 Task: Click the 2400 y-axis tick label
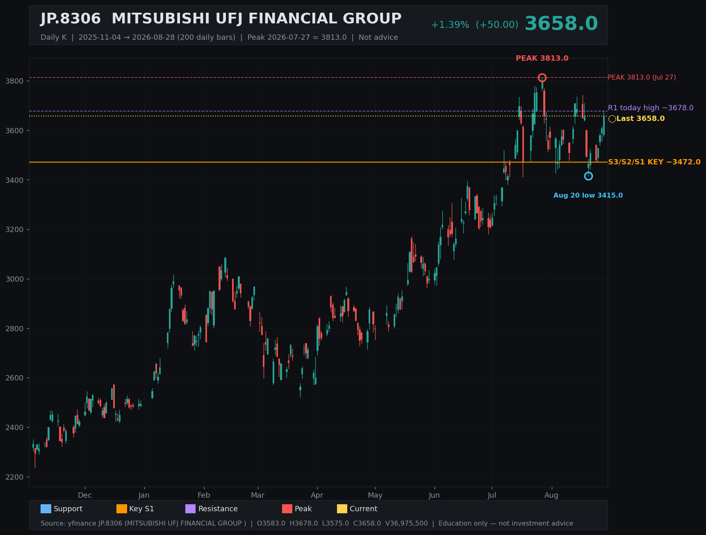[14, 428]
